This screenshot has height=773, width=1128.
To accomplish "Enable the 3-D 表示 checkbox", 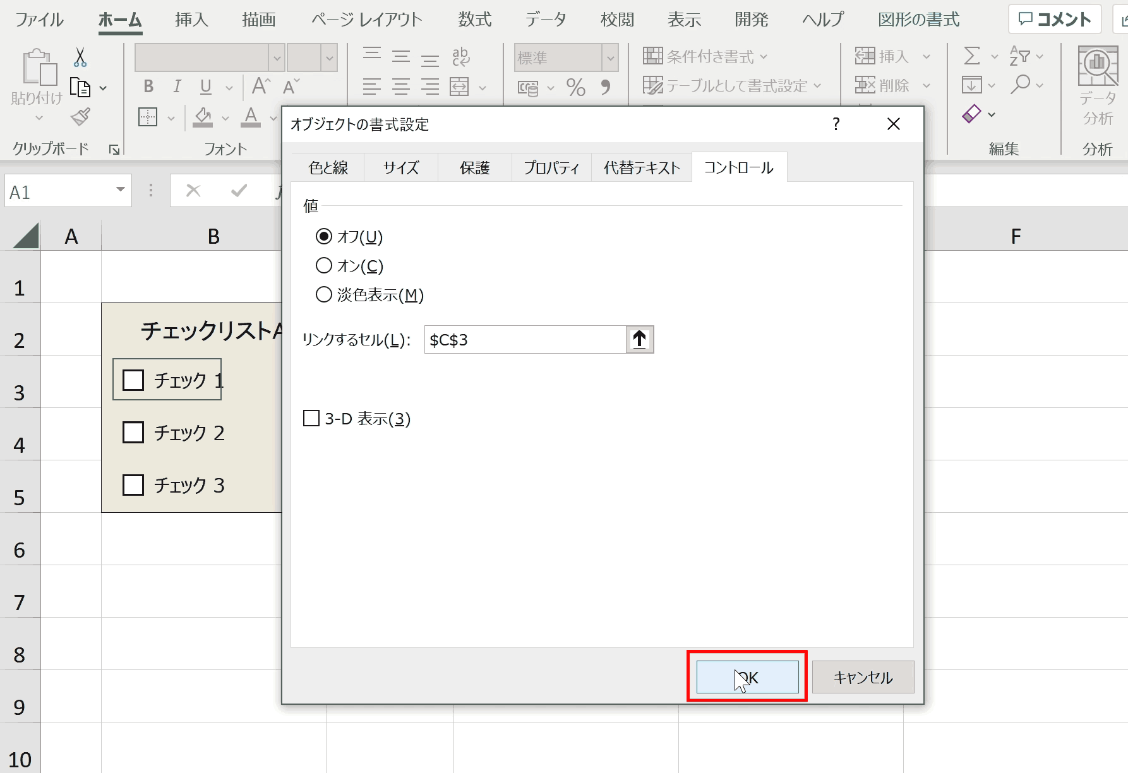I will (x=311, y=418).
